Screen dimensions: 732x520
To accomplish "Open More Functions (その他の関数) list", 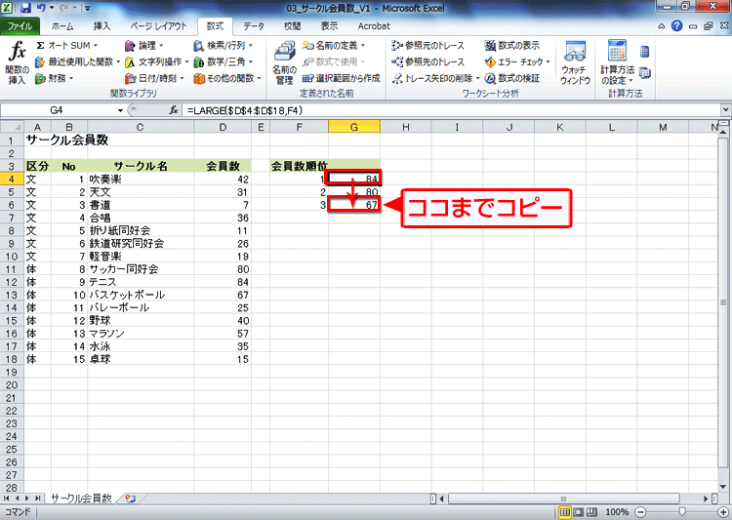I will [x=227, y=78].
